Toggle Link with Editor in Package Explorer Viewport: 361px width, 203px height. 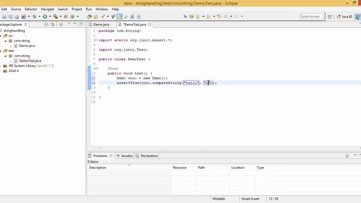click(52, 24)
